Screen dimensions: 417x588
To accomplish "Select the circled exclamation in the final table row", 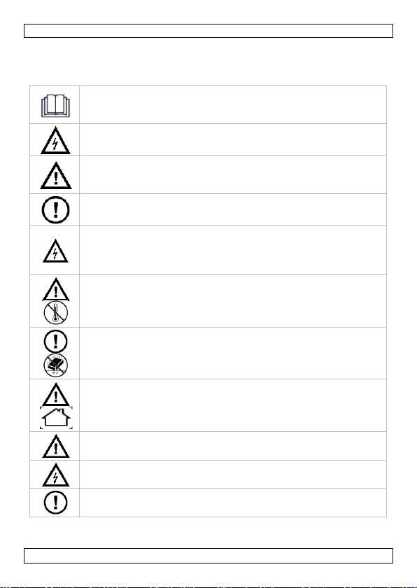I will point(56,503).
